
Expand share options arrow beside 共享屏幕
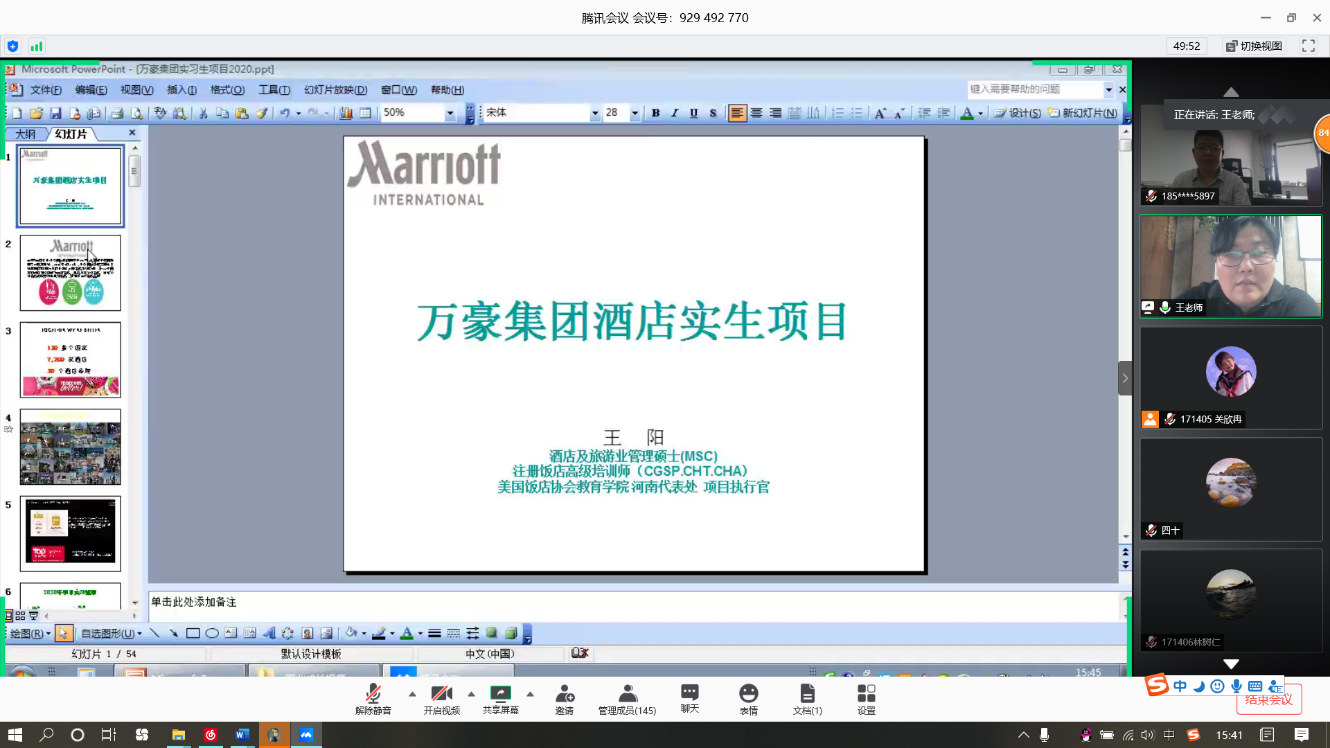pos(530,694)
